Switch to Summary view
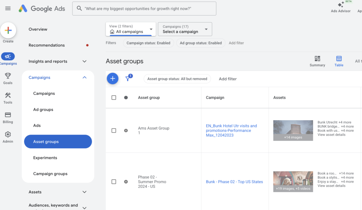The height and width of the screenshot is (210, 362). point(317,62)
